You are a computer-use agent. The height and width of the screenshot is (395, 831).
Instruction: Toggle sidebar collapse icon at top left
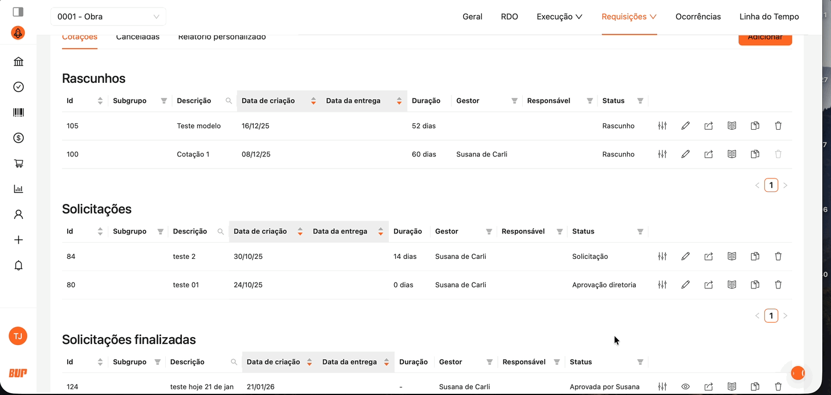pos(18,12)
